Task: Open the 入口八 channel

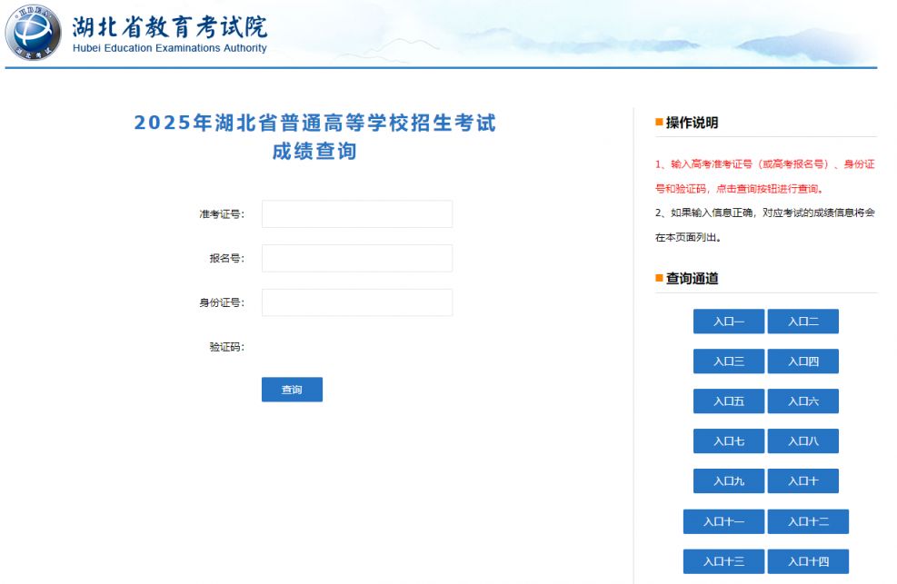Action: [802, 441]
